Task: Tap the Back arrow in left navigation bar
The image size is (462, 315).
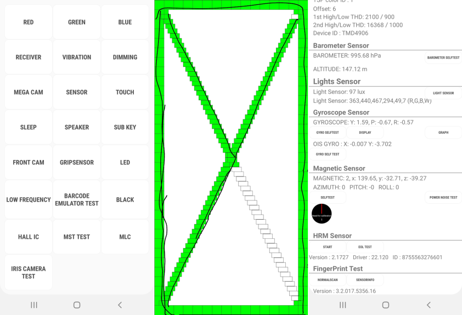Action: tap(120, 305)
